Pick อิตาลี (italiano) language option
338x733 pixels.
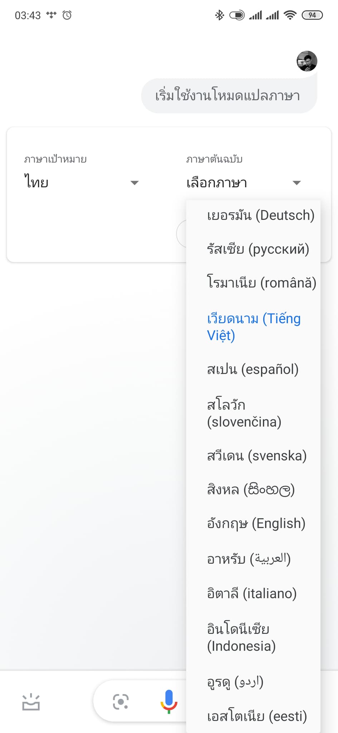click(252, 593)
